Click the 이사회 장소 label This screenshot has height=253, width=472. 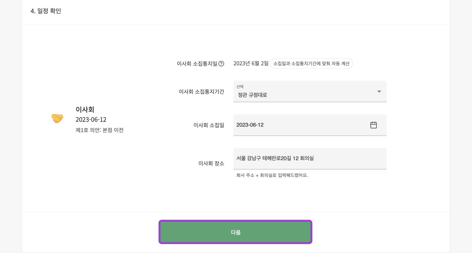point(211,163)
